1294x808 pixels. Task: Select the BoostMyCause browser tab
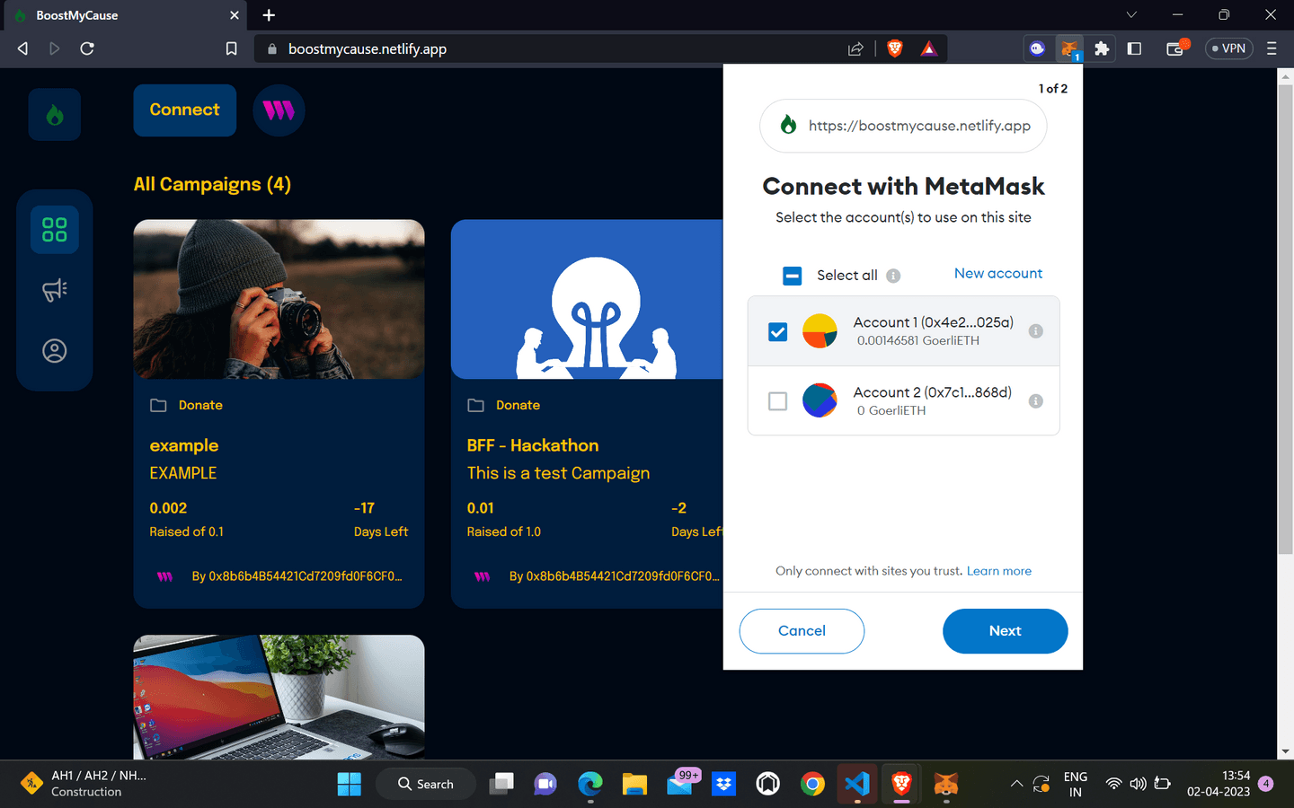click(124, 15)
